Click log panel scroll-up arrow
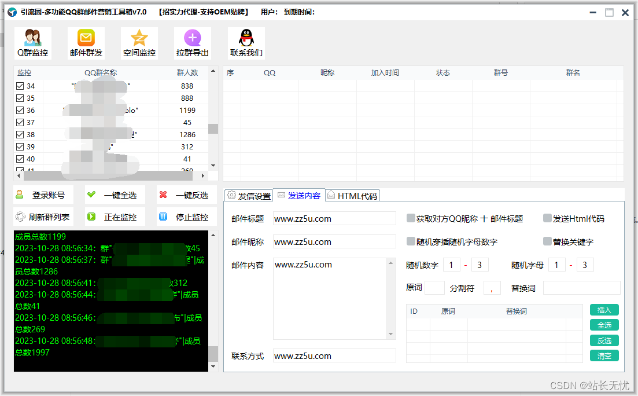638x396 pixels. (213, 235)
